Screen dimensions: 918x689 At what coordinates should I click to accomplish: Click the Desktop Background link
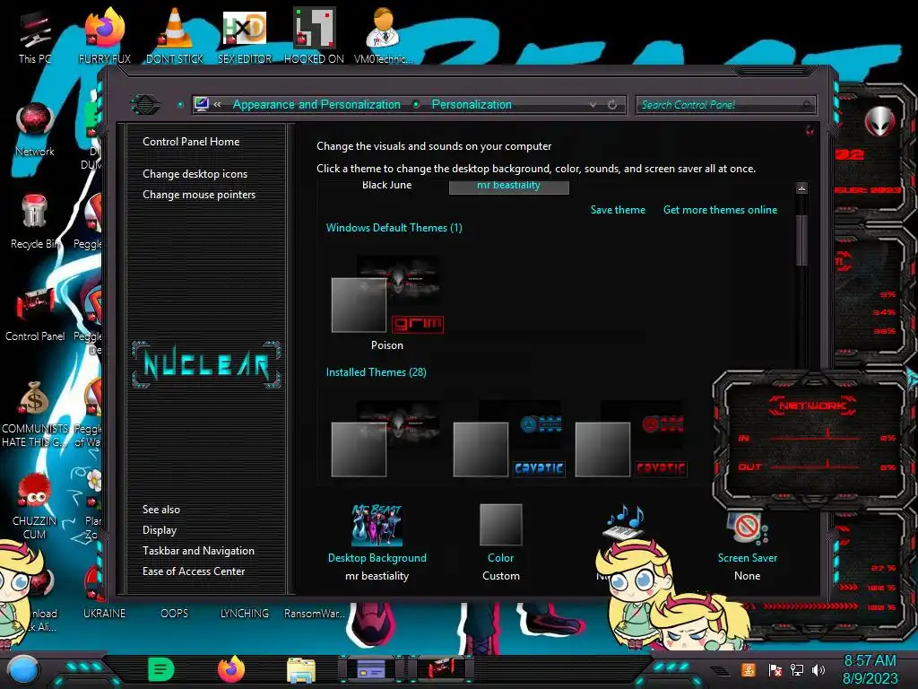(x=377, y=558)
